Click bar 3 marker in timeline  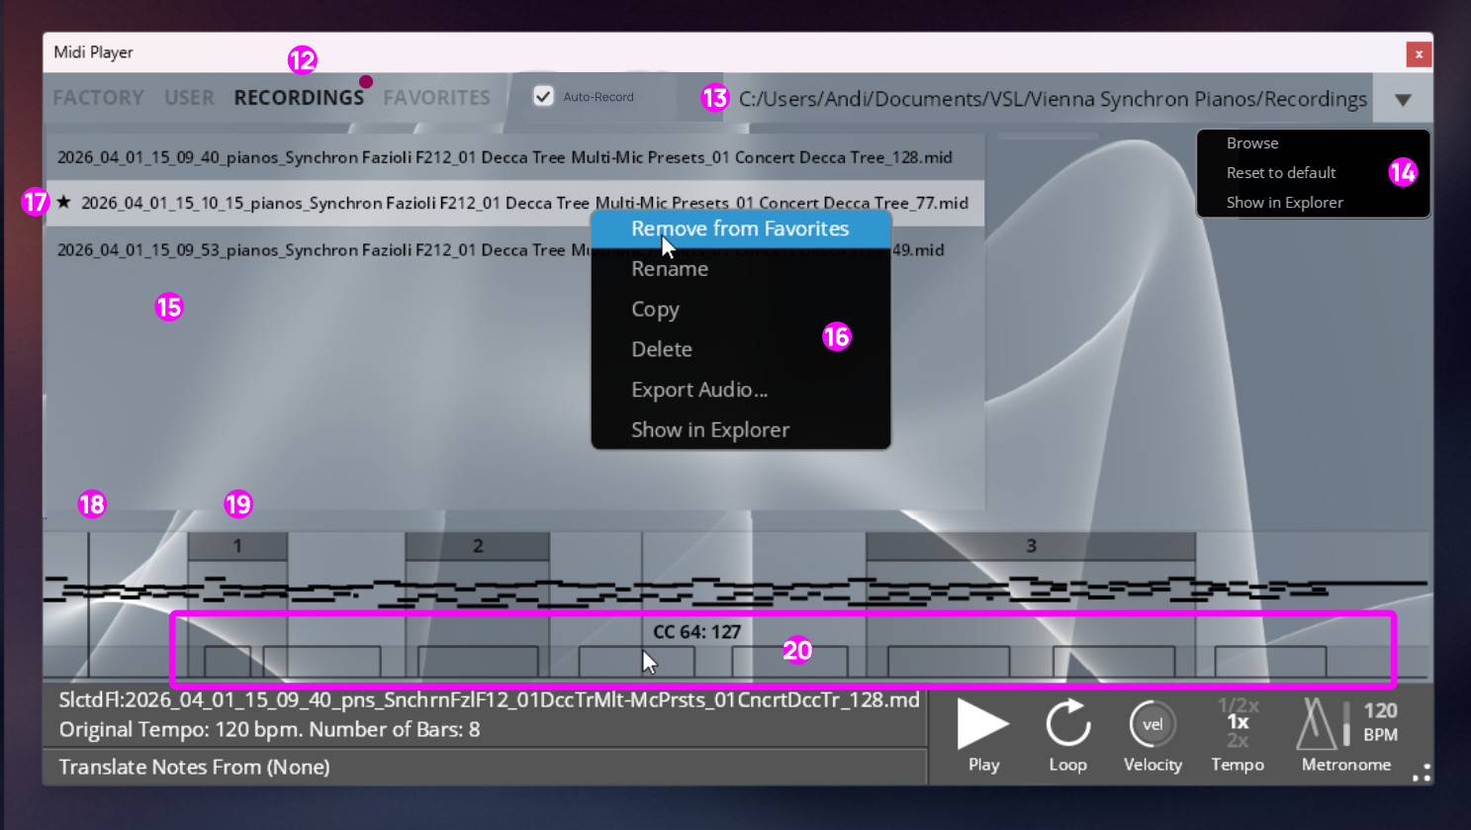coord(1030,546)
